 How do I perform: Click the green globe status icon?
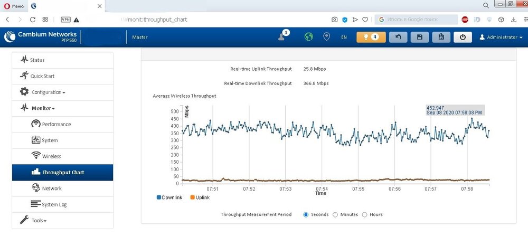point(309,37)
